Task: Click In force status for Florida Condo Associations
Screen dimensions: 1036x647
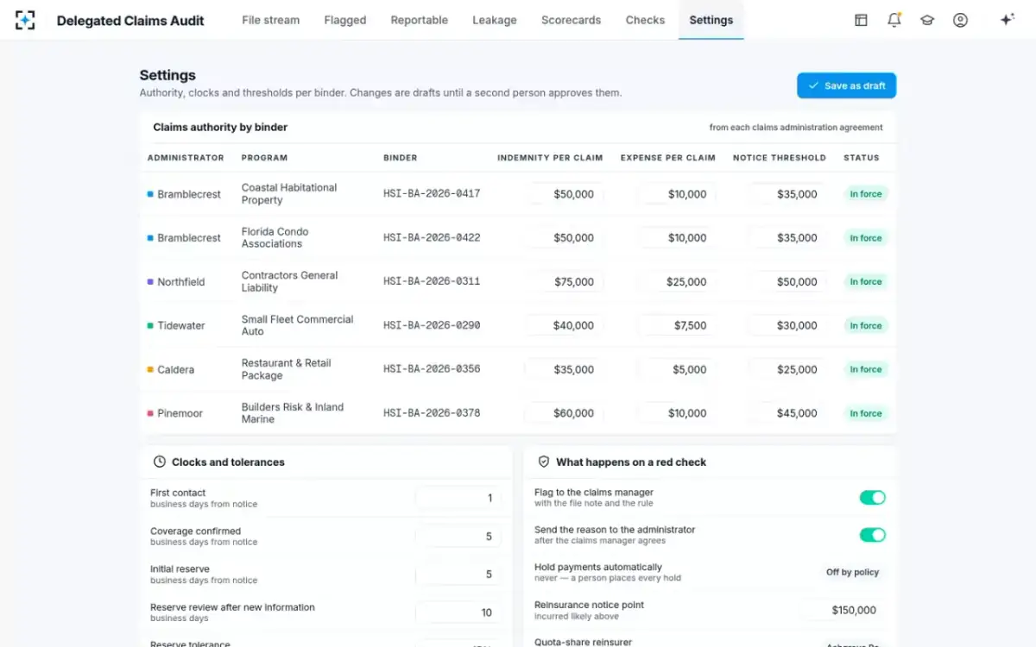Action: pyautogui.click(x=866, y=238)
